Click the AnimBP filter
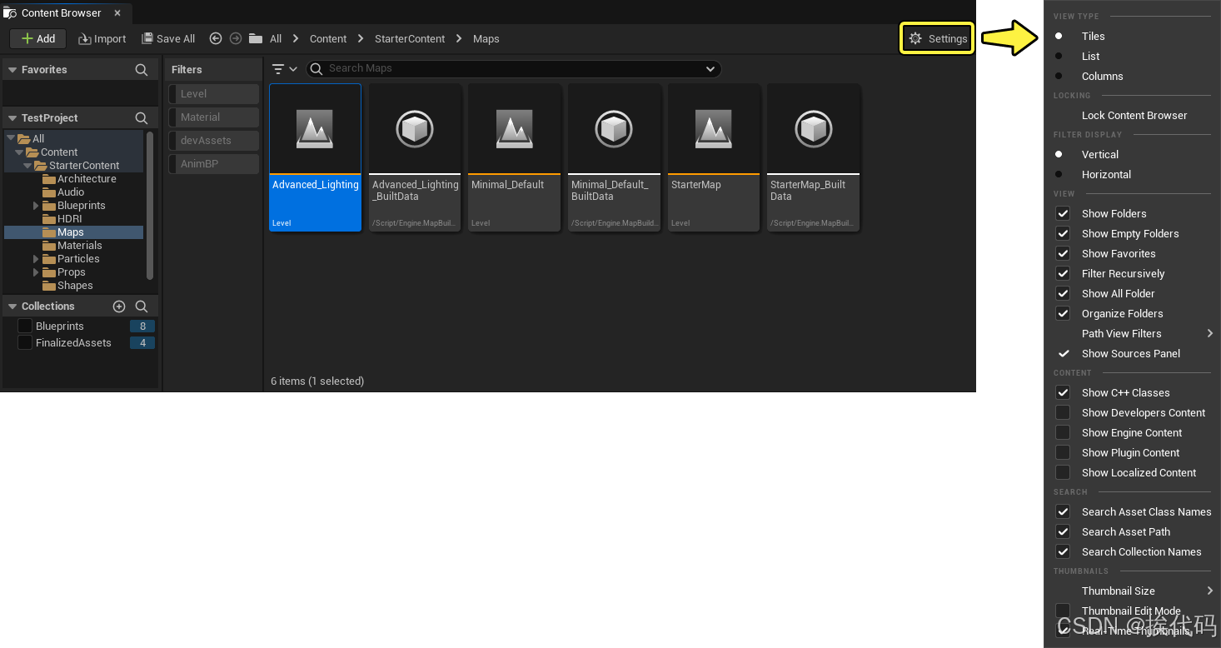This screenshot has height=648, width=1221. 214,164
